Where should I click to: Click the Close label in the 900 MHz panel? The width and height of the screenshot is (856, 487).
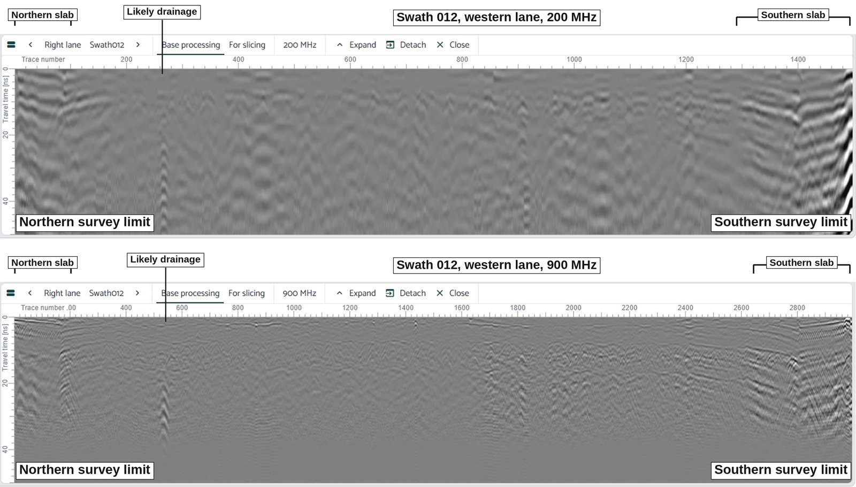(459, 293)
